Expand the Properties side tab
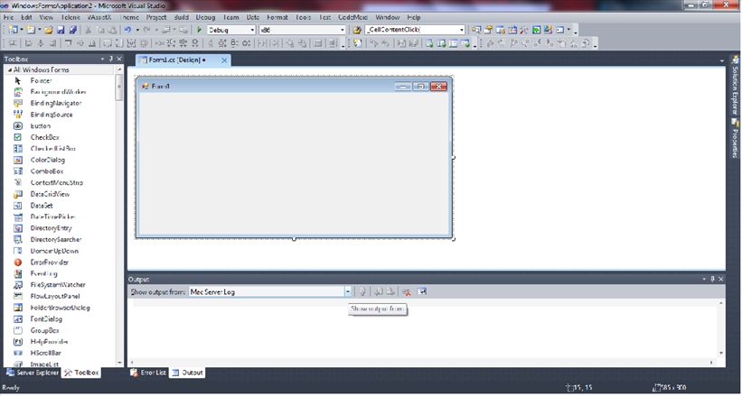This screenshot has height=396, width=742. tap(735, 137)
